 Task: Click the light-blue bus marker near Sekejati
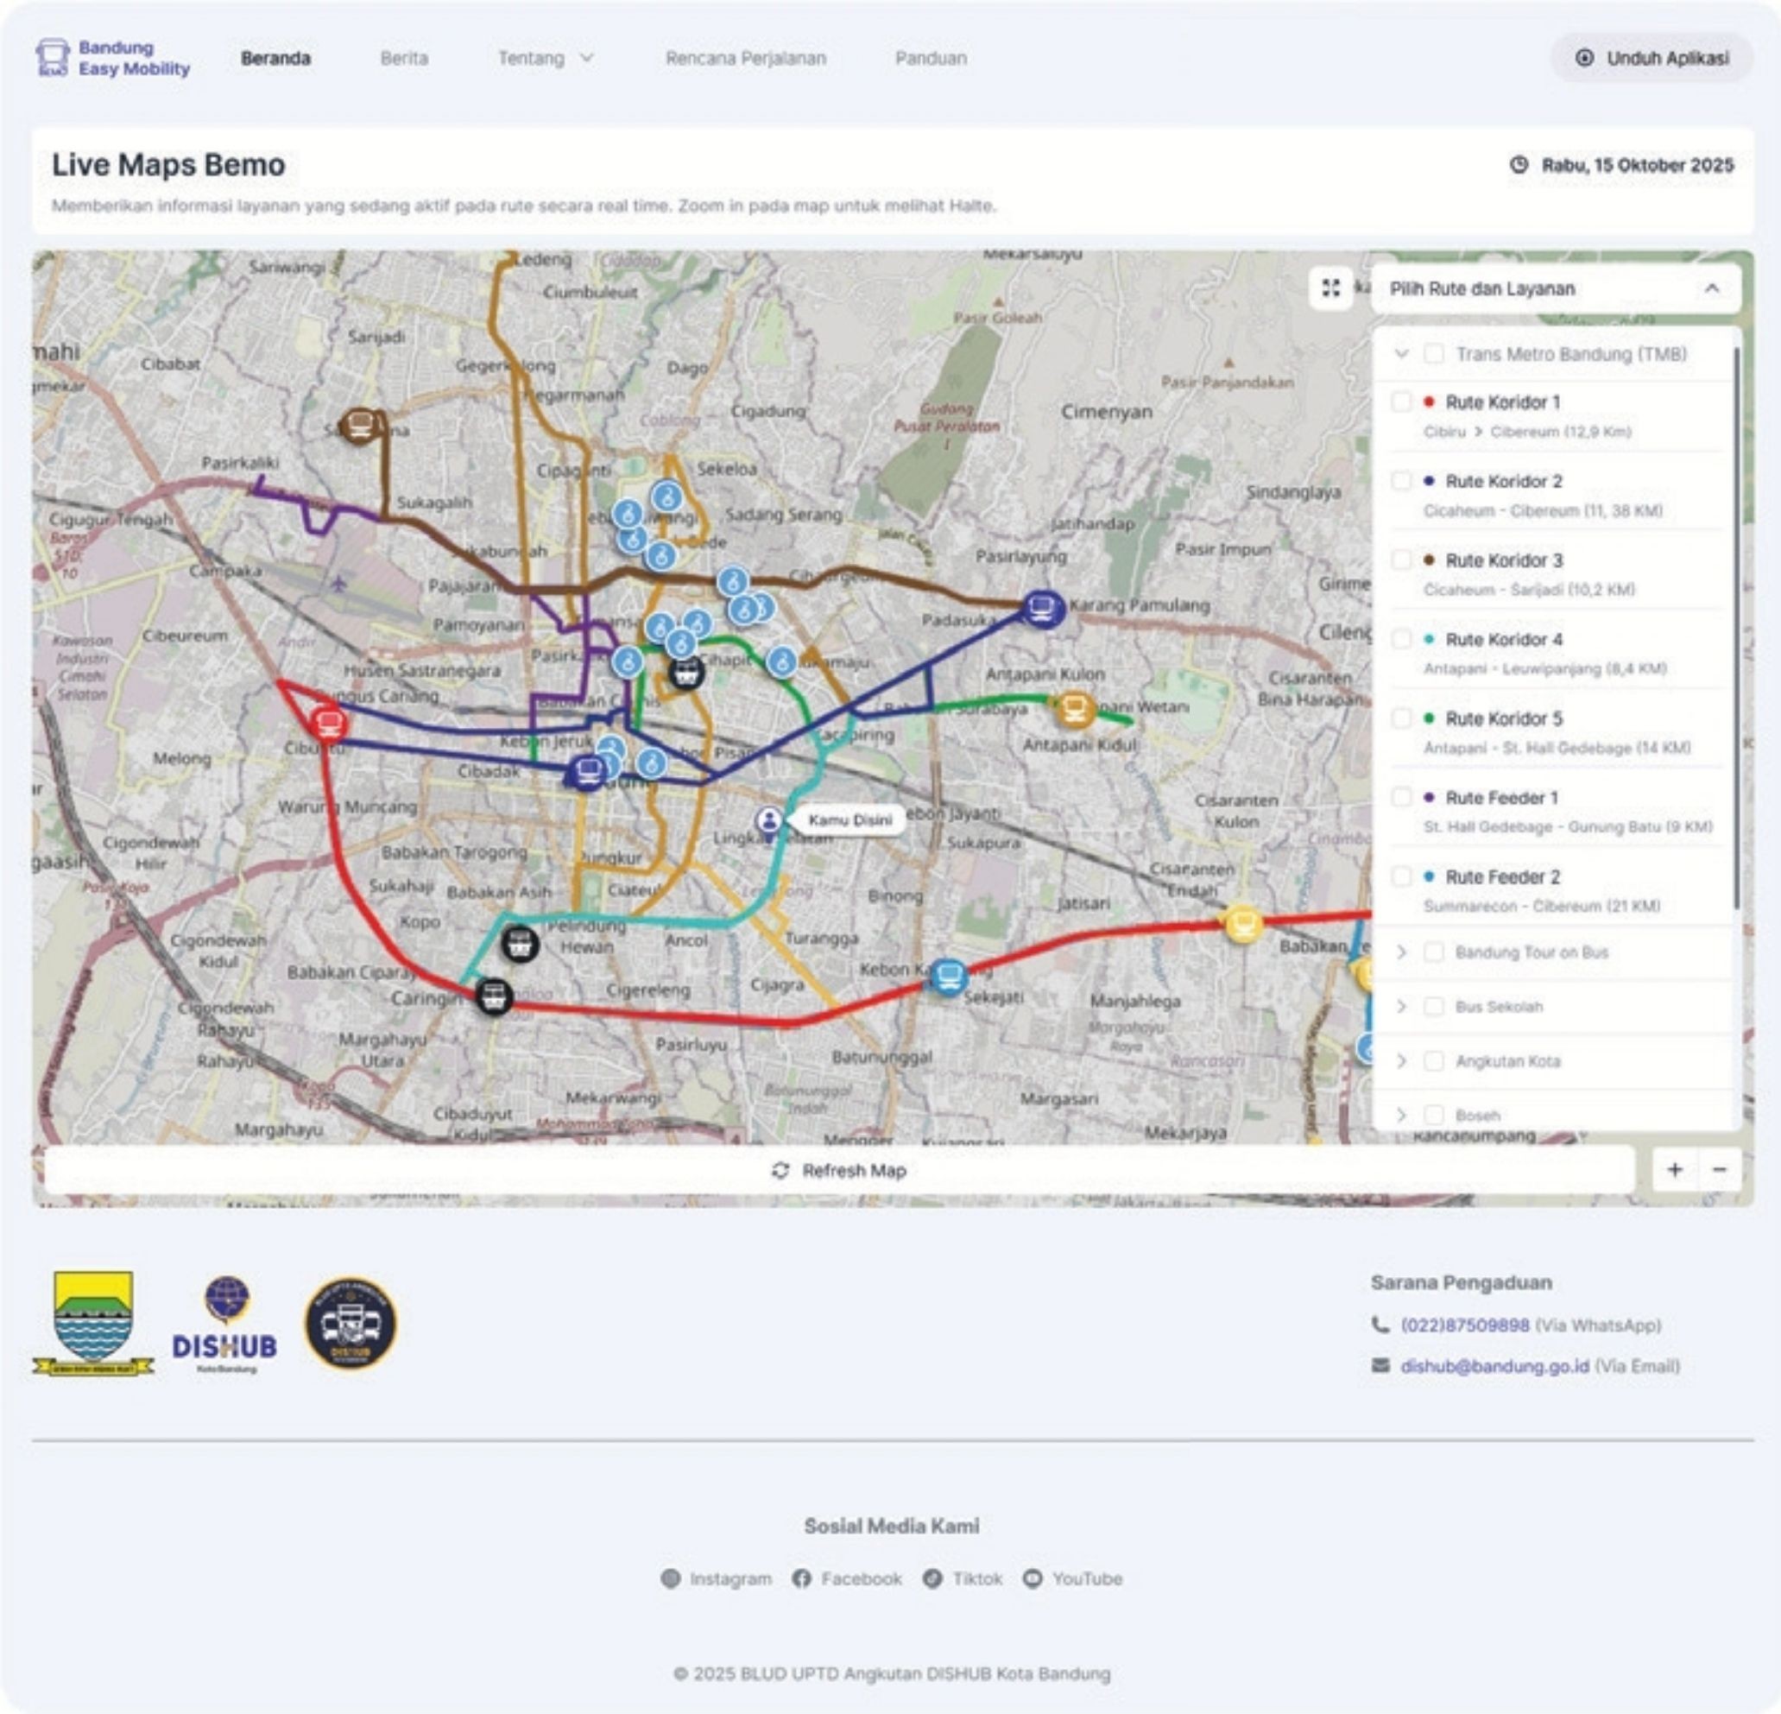point(949,977)
